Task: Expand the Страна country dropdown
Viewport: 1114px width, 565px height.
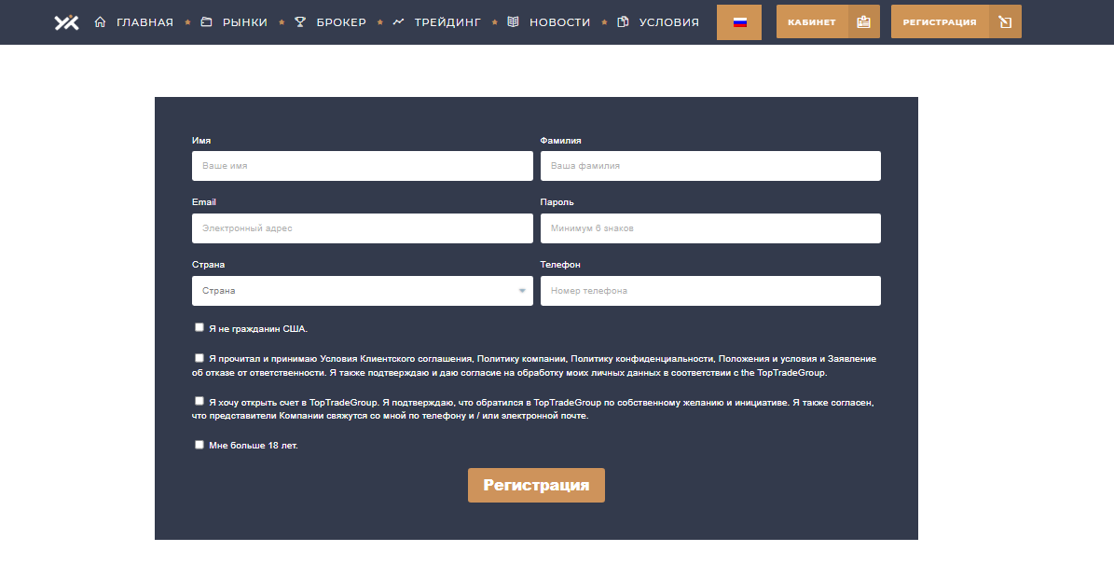Action: pyautogui.click(x=363, y=291)
